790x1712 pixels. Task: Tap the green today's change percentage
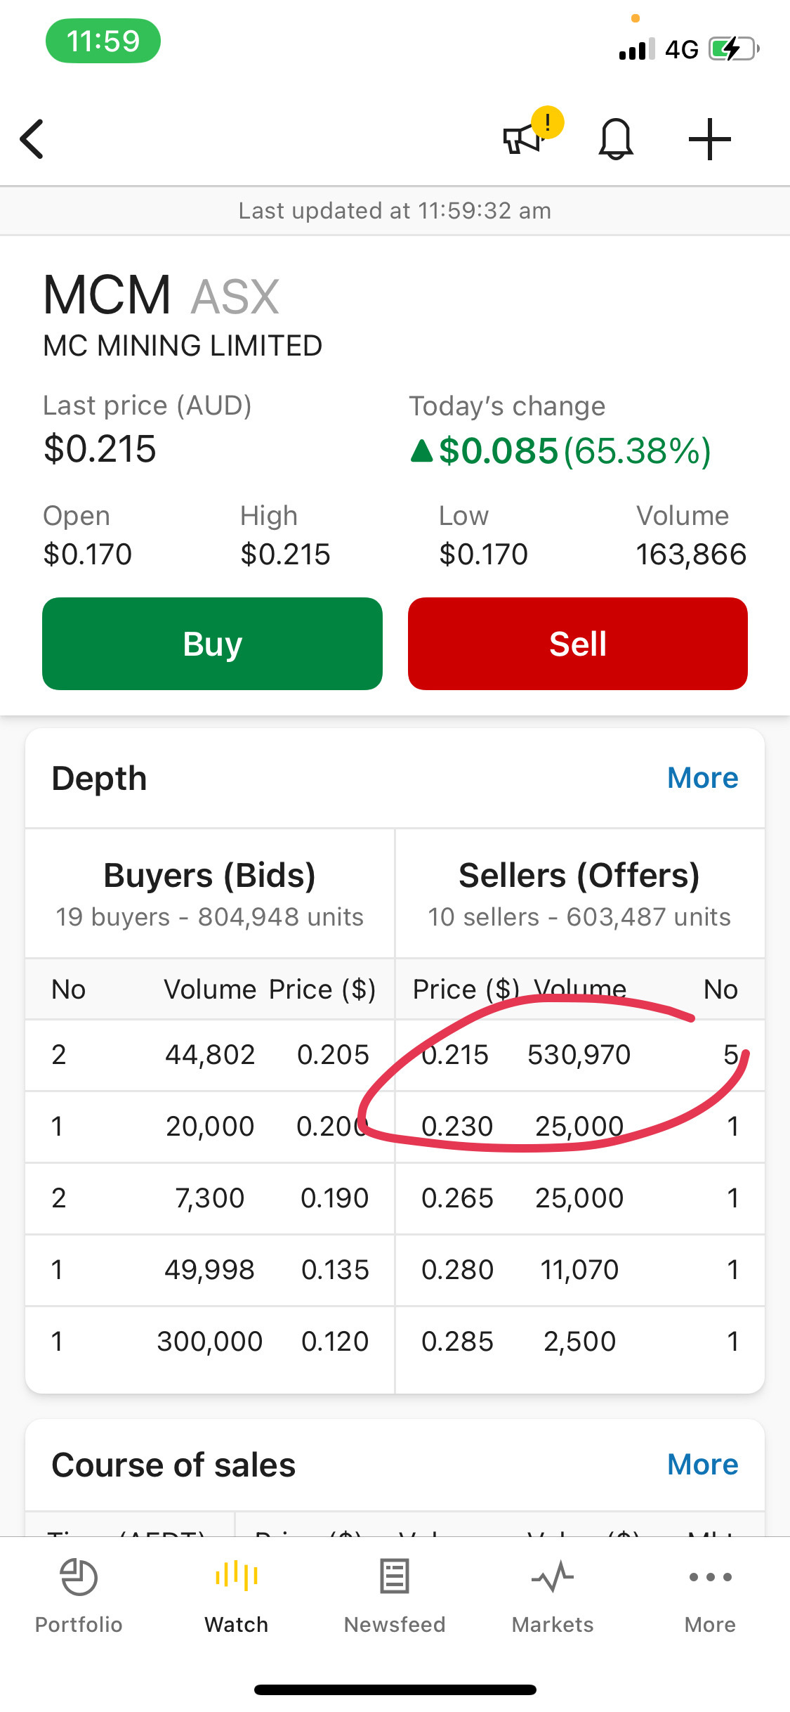coord(636,451)
